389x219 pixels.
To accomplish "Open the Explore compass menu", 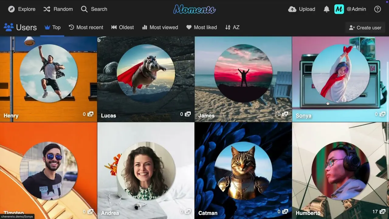I will click(22, 9).
